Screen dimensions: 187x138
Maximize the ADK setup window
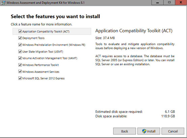pyautogui.click(x=169, y=2)
